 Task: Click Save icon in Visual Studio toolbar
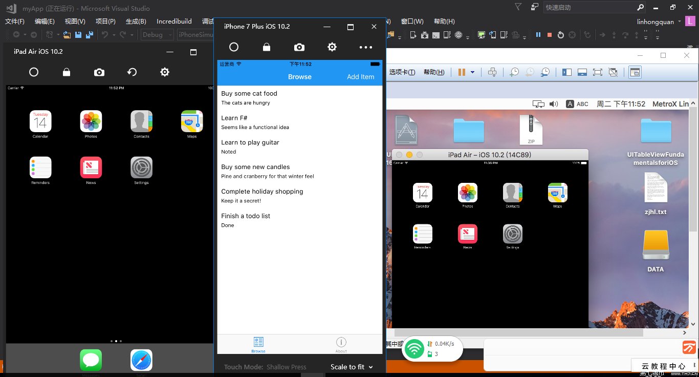[78, 35]
